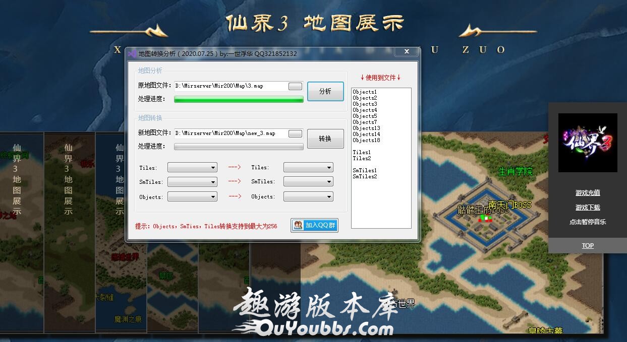Click the 新地图文件 label

(x=155, y=133)
